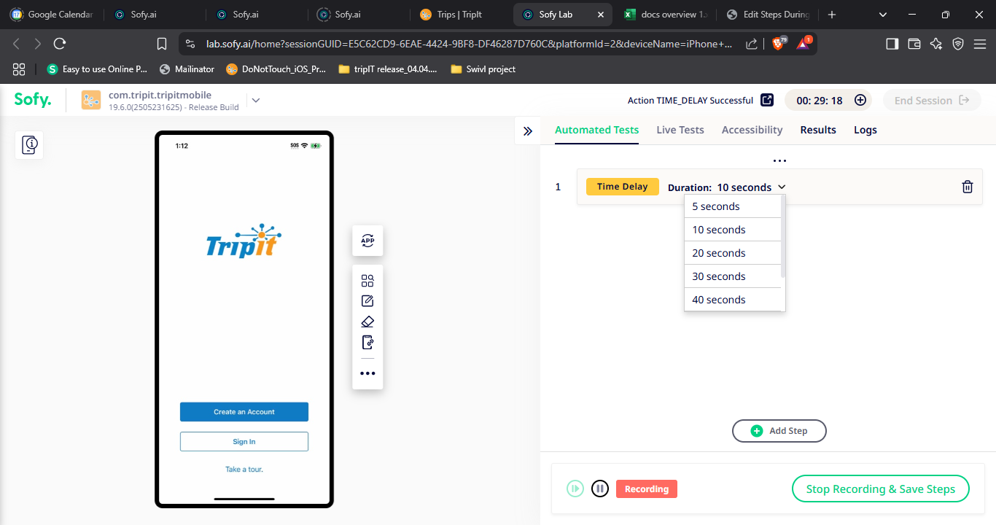
Task: Open the bookmarks apps grid
Action: coord(19,69)
